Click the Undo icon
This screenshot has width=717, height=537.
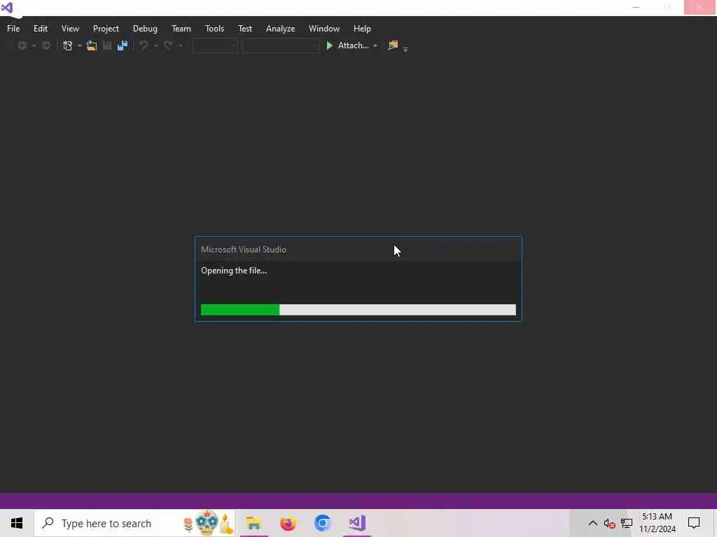click(x=144, y=45)
